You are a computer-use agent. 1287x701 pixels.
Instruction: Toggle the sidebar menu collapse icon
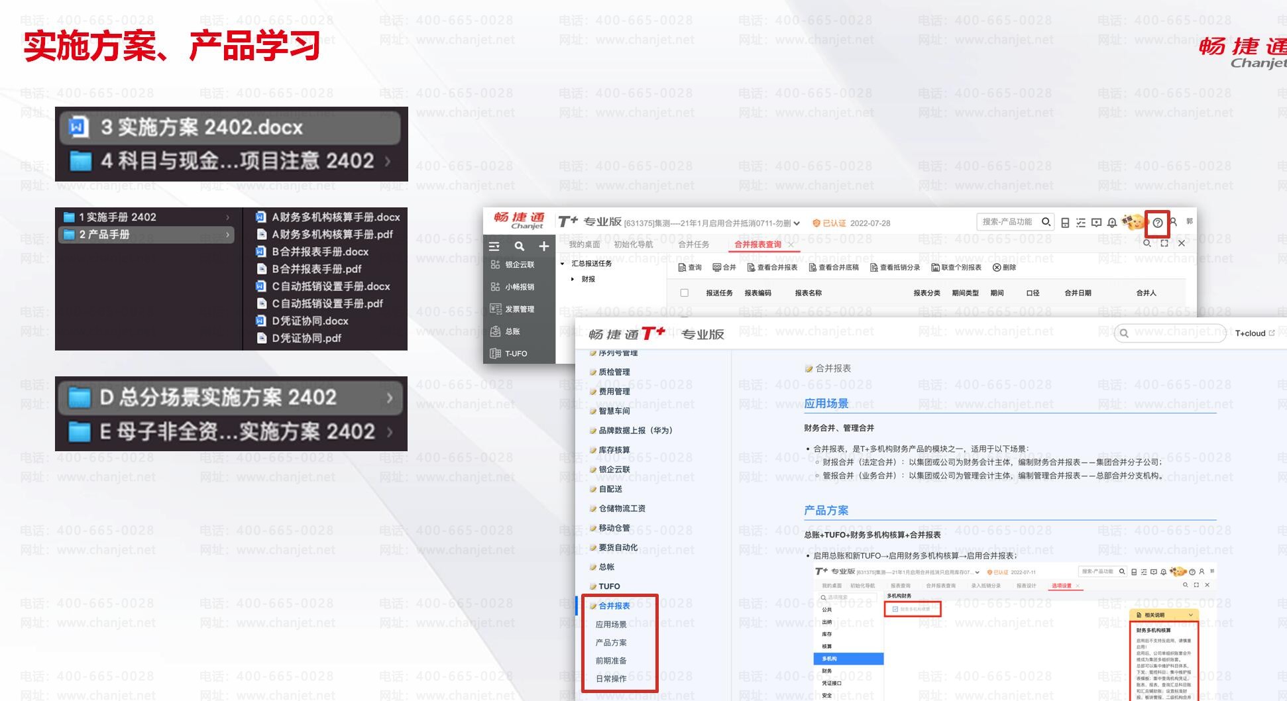(494, 246)
